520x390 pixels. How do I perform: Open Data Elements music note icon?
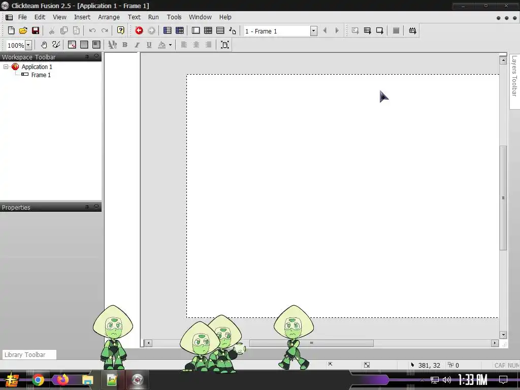[233, 31]
